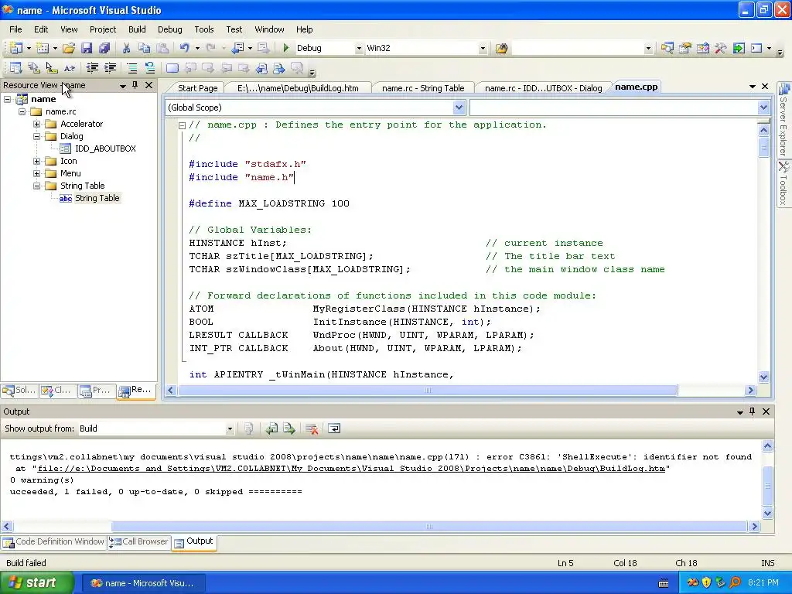The height and width of the screenshot is (594, 792).
Task: Switch to the BuildLog.htm tab
Action: click(x=298, y=88)
